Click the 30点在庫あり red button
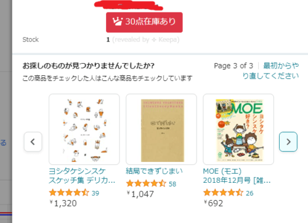Image resolution: width=308 pixels, height=223 pixels. pos(144,22)
